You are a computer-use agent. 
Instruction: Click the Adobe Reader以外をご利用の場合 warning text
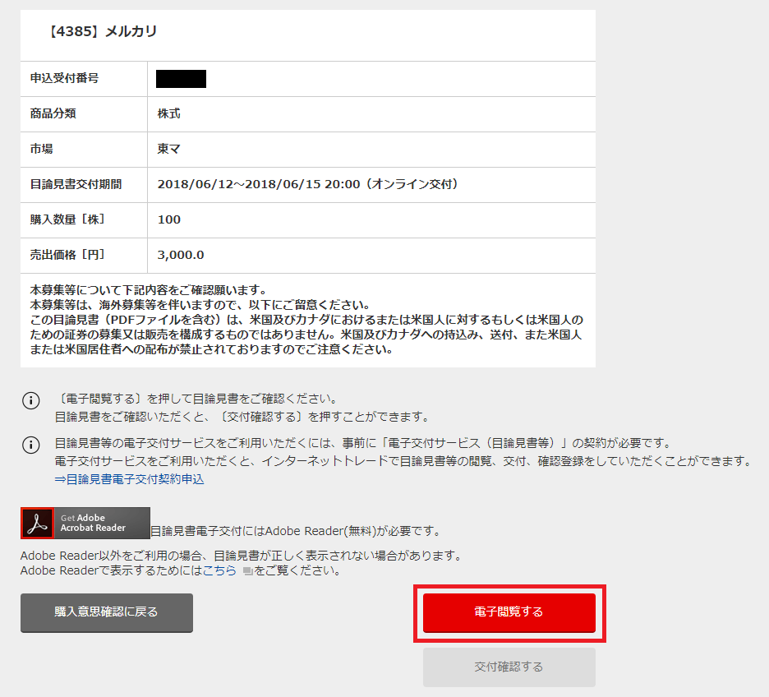point(242,556)
